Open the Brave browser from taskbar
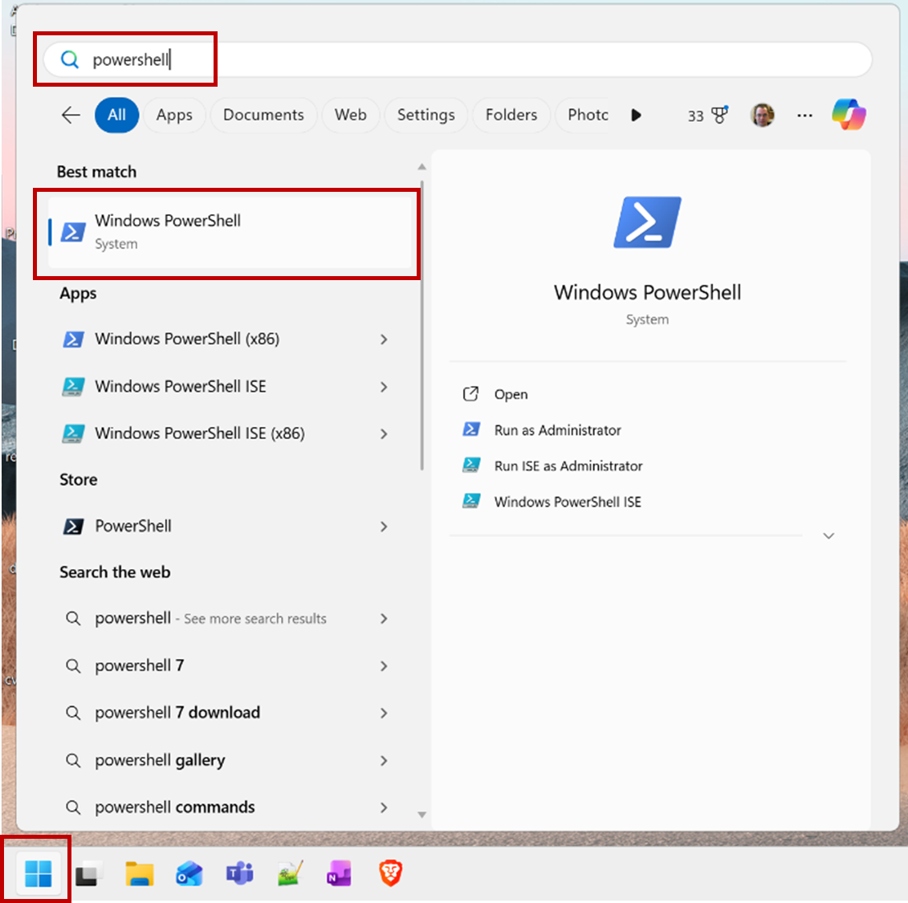Screen dimensions: 908x903 coord(390,873)
